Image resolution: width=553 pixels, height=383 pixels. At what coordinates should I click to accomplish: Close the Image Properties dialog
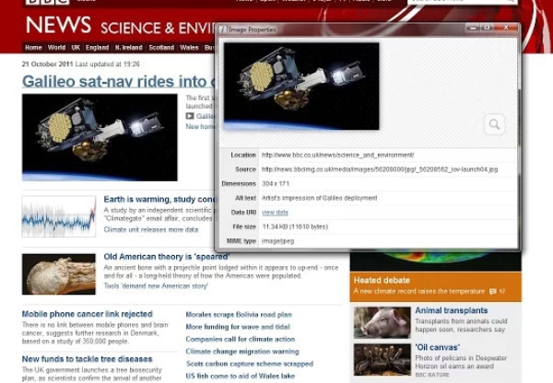click(x=506, y=29)
